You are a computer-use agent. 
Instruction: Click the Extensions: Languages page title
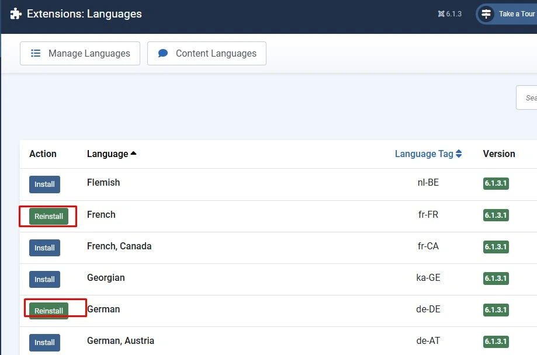[84, 14]
